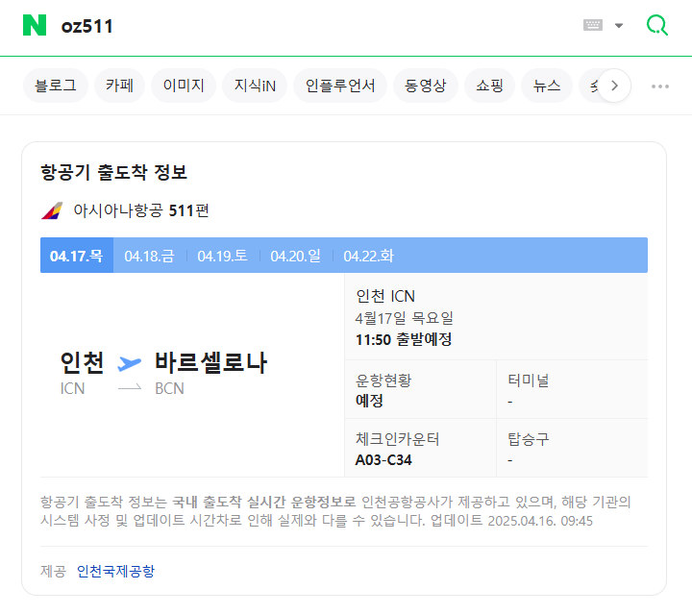This screenshot has height=614, width=692.
Task: Click the 11:50 출발예정 departure time
Action: click(x=404, y=339)
